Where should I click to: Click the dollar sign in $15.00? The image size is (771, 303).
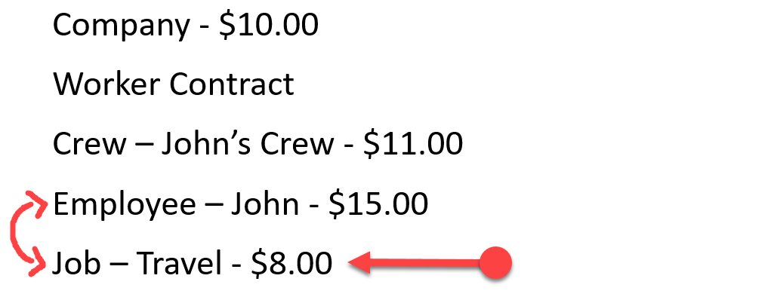tap(337, 204)
